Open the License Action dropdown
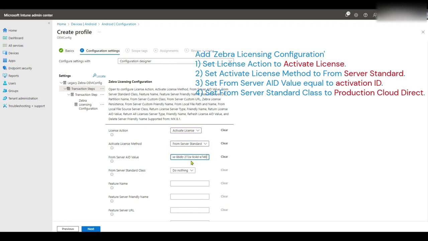 pos(186,131)
